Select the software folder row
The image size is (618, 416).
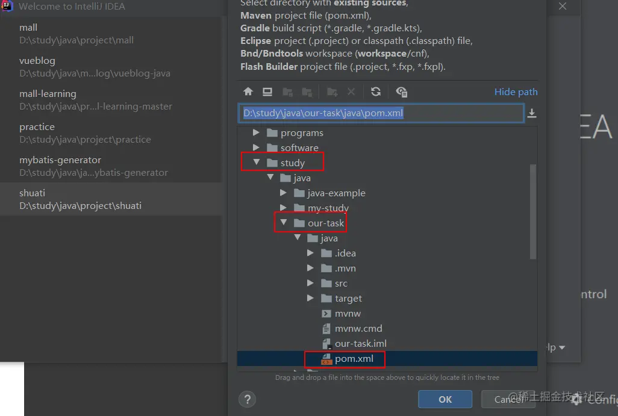(x=387, y=147)
